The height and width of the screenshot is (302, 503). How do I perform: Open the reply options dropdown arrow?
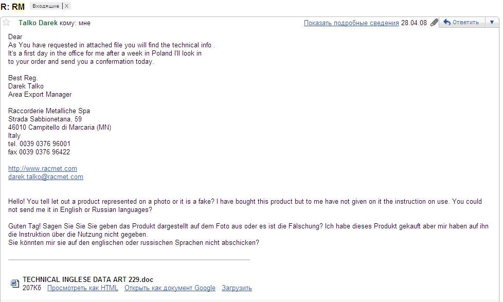point(492,23)
